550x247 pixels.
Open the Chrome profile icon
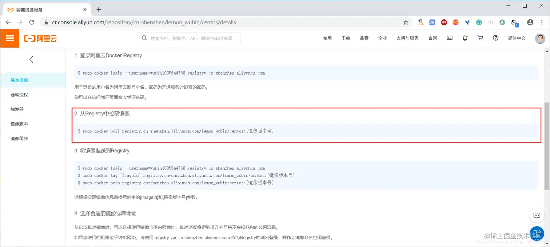click(530, 22)
